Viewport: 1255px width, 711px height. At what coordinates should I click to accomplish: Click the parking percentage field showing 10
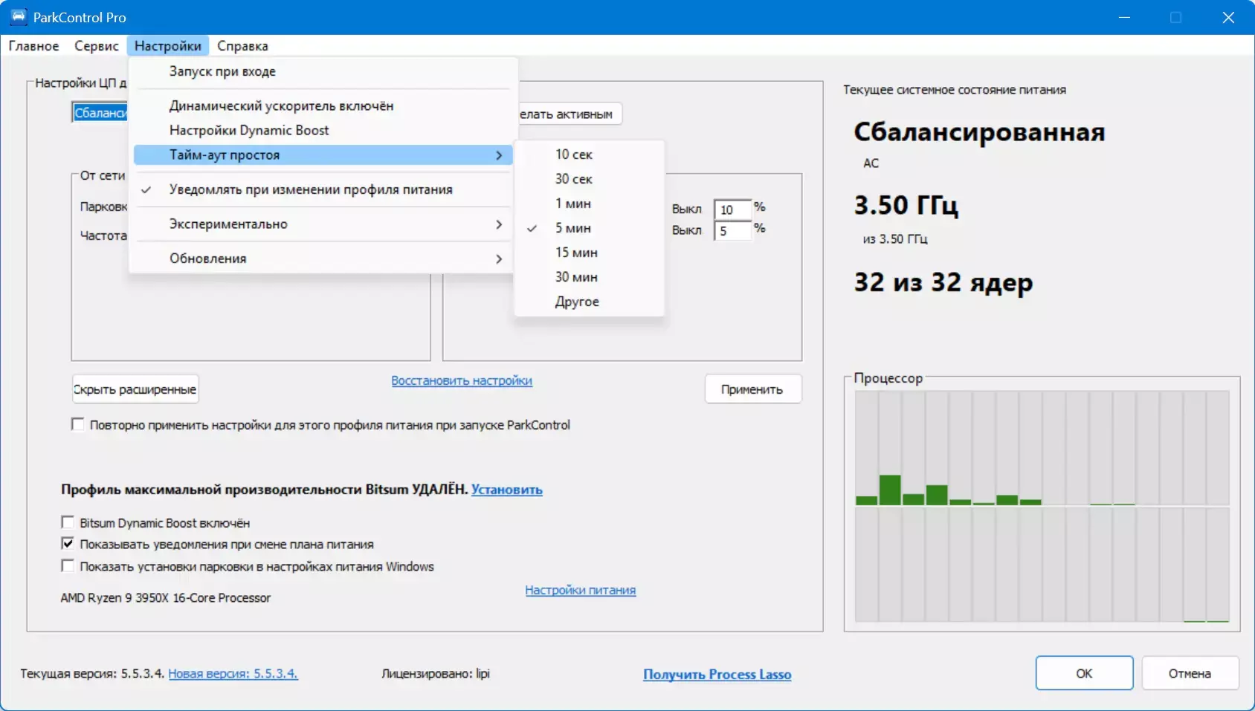732,210
